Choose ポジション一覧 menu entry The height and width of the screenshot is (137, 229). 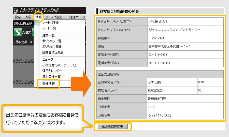click(52, 41)
